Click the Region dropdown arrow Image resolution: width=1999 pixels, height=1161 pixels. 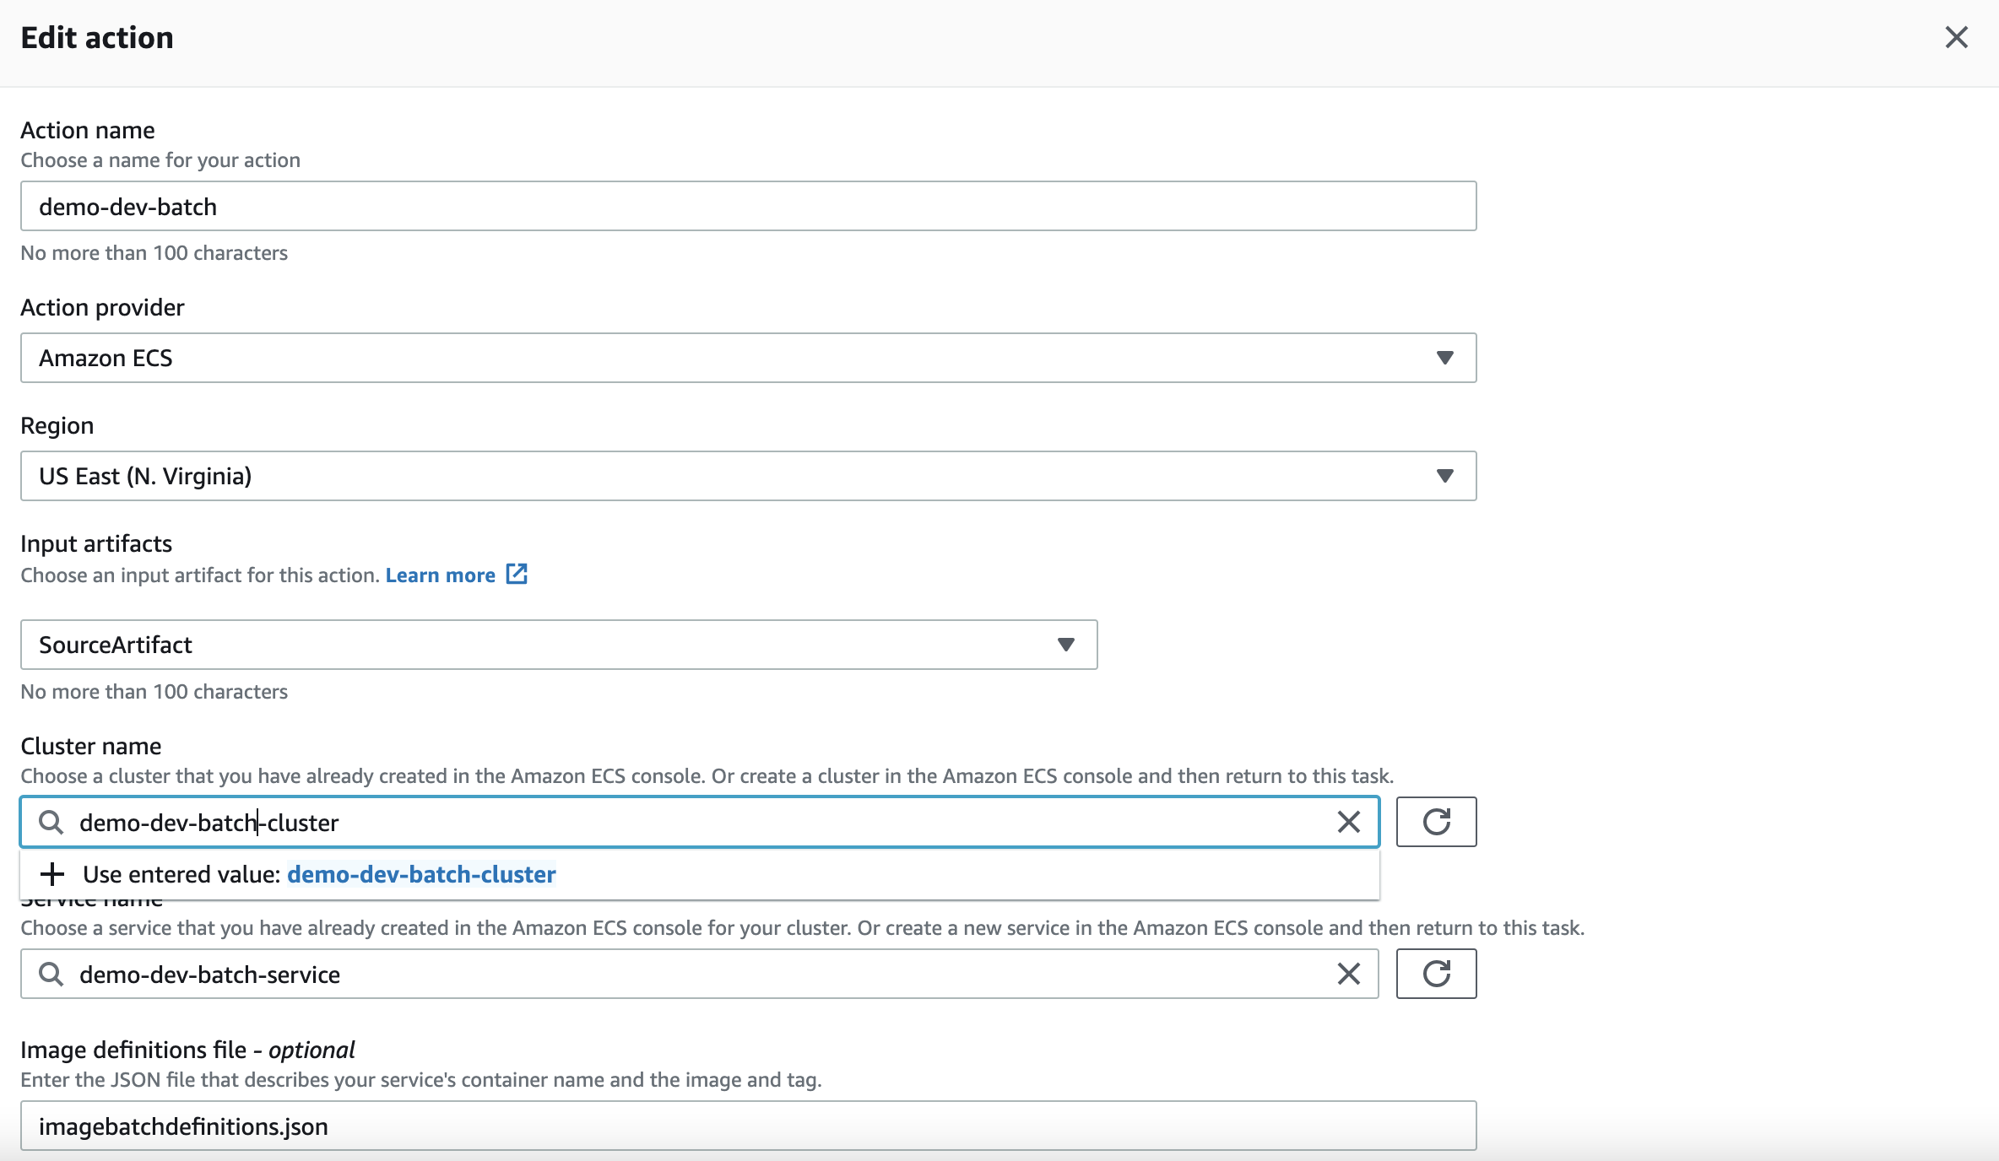coord(1444,476)
